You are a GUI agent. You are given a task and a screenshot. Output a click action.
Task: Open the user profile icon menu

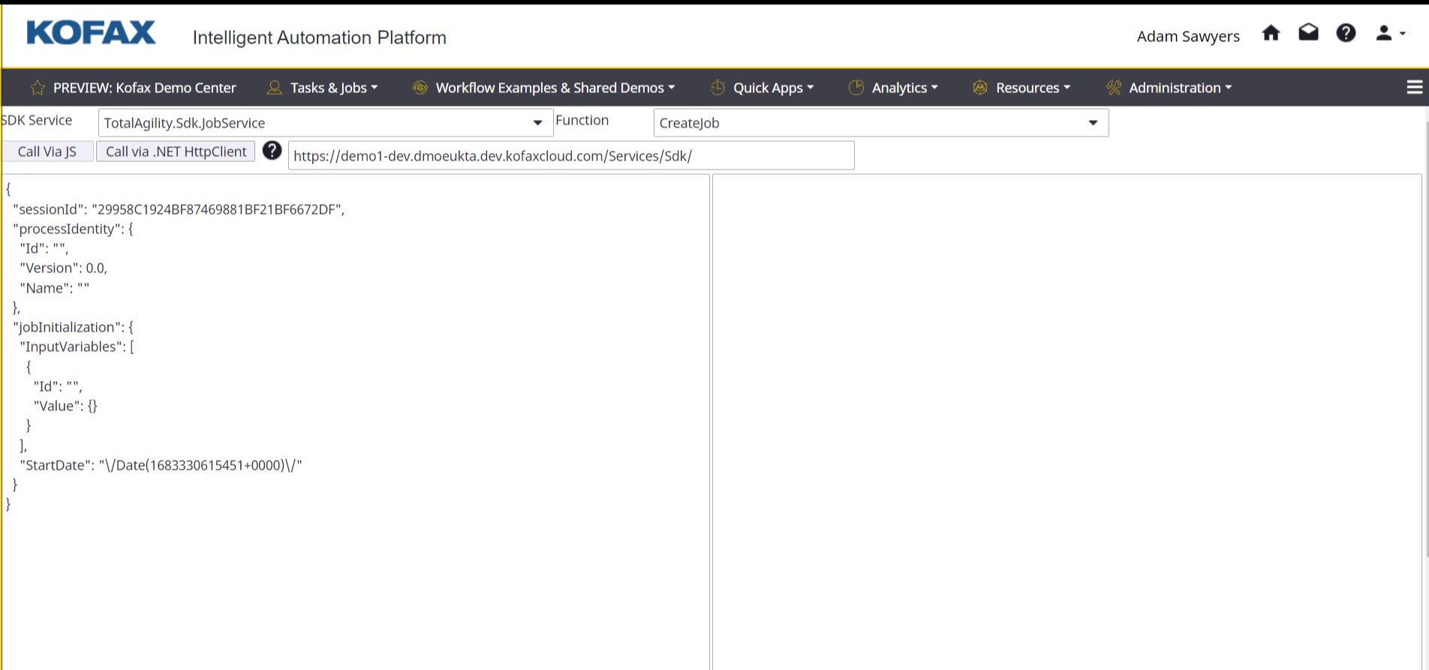click(x=1388, y=34)
